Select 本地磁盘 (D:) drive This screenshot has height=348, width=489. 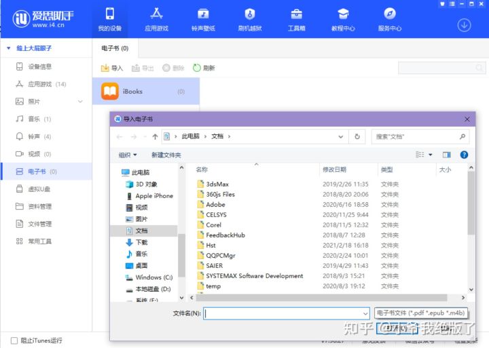[148, 289]
